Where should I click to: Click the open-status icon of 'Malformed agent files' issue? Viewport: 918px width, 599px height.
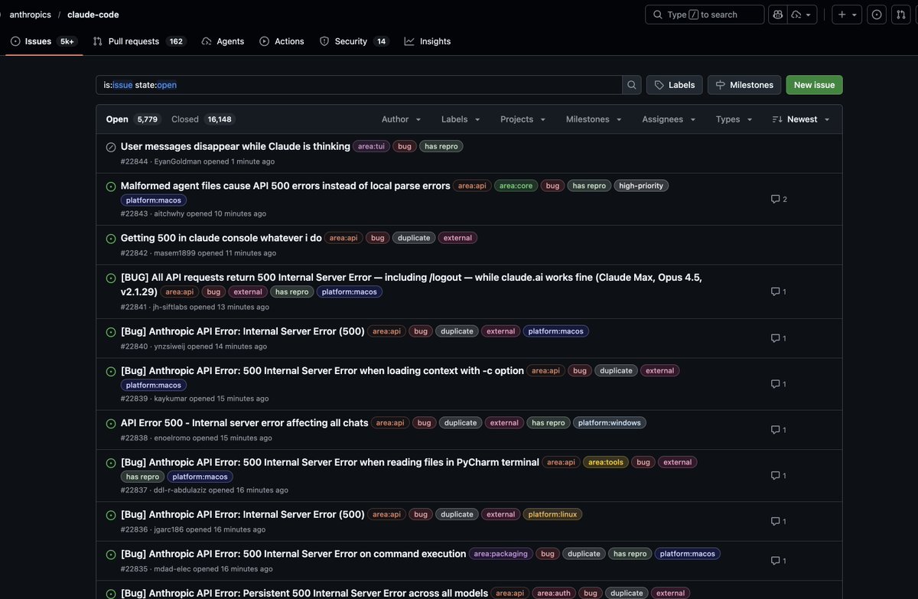click(x=111, y=186)
